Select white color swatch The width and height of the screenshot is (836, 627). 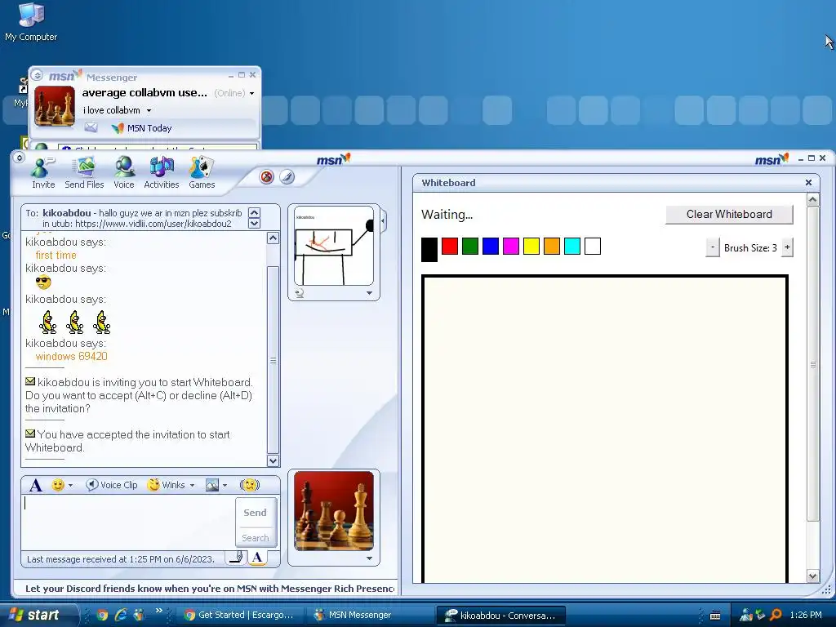click(x=593, y=246)
